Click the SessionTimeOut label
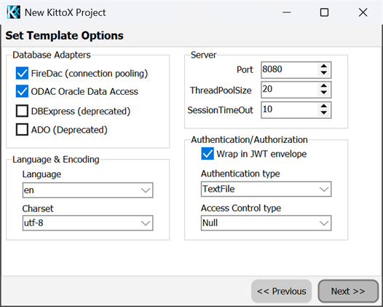 pos(221,110)
